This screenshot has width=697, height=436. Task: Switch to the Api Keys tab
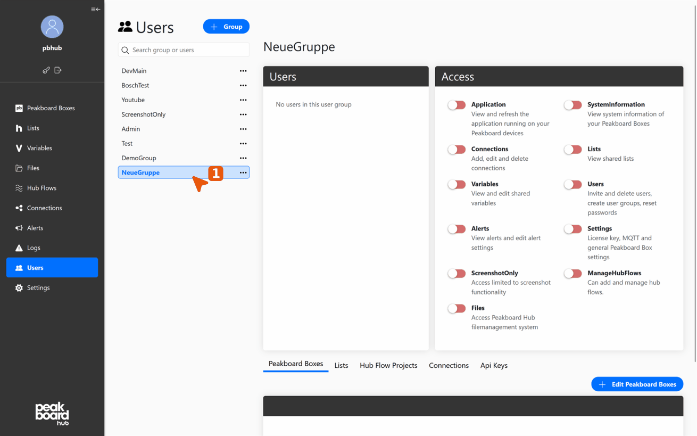pos(494,365)
